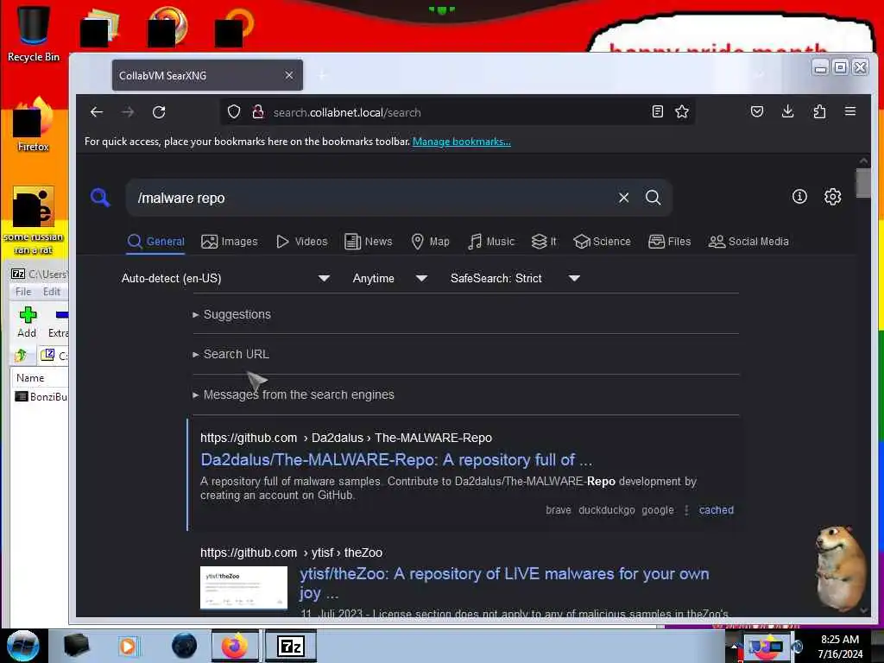Open the SearXNG about info icon

[799, 197]
